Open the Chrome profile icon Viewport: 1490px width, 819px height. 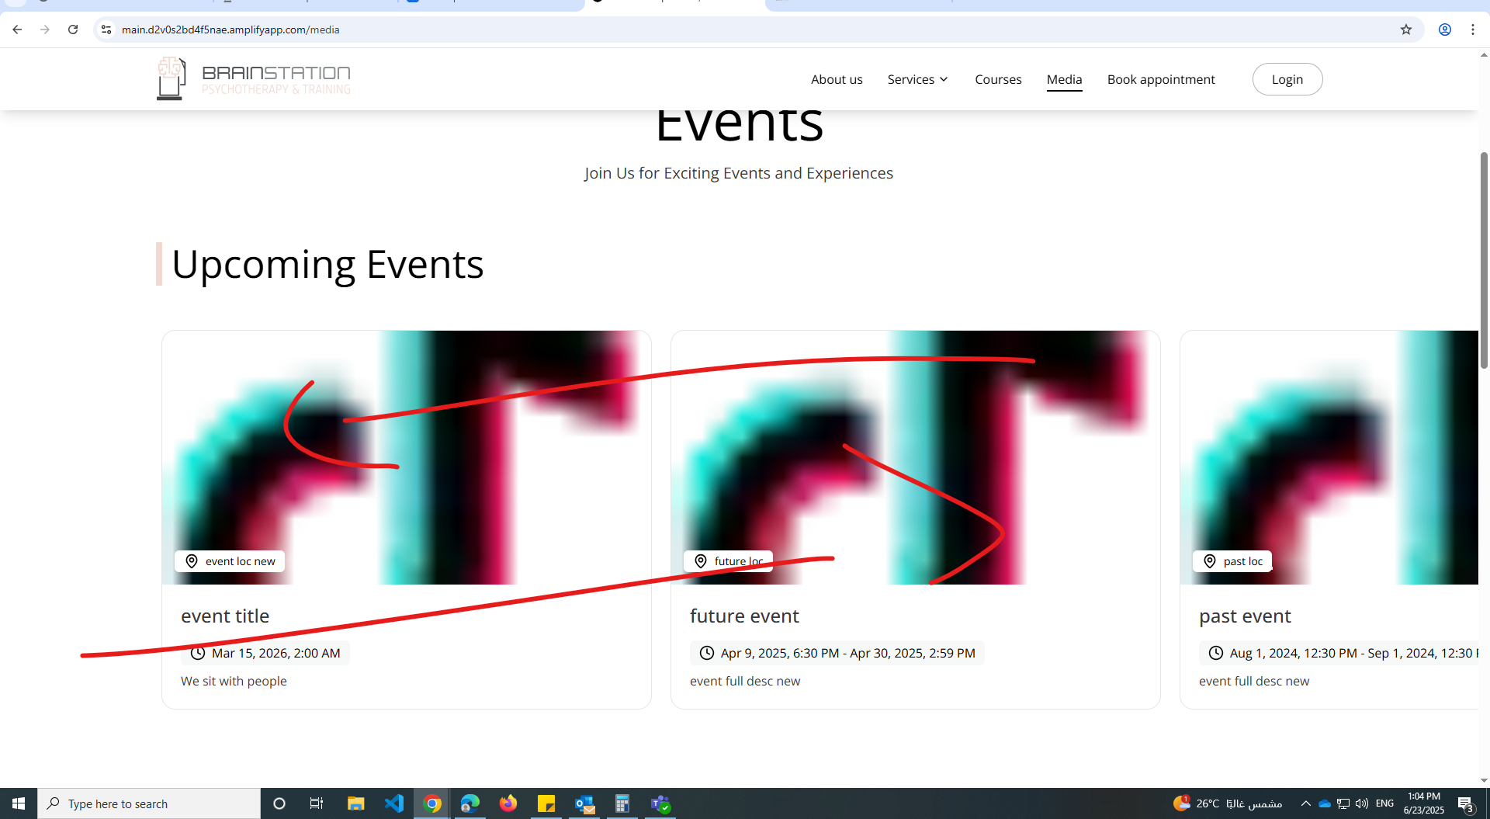[x=1444, y=29]
